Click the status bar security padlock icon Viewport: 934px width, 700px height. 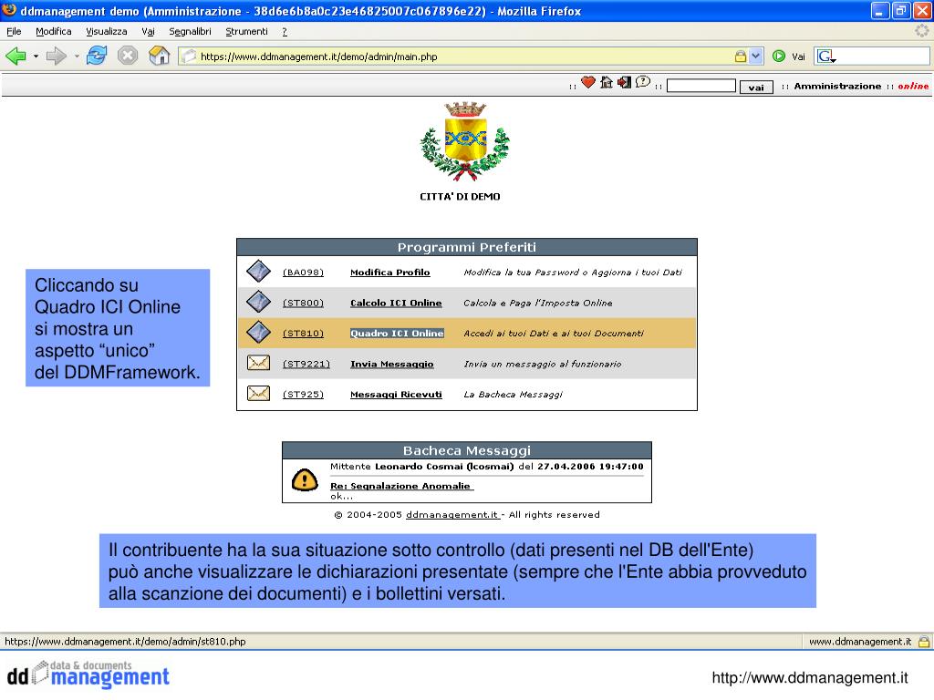click(x=924, y=641)
